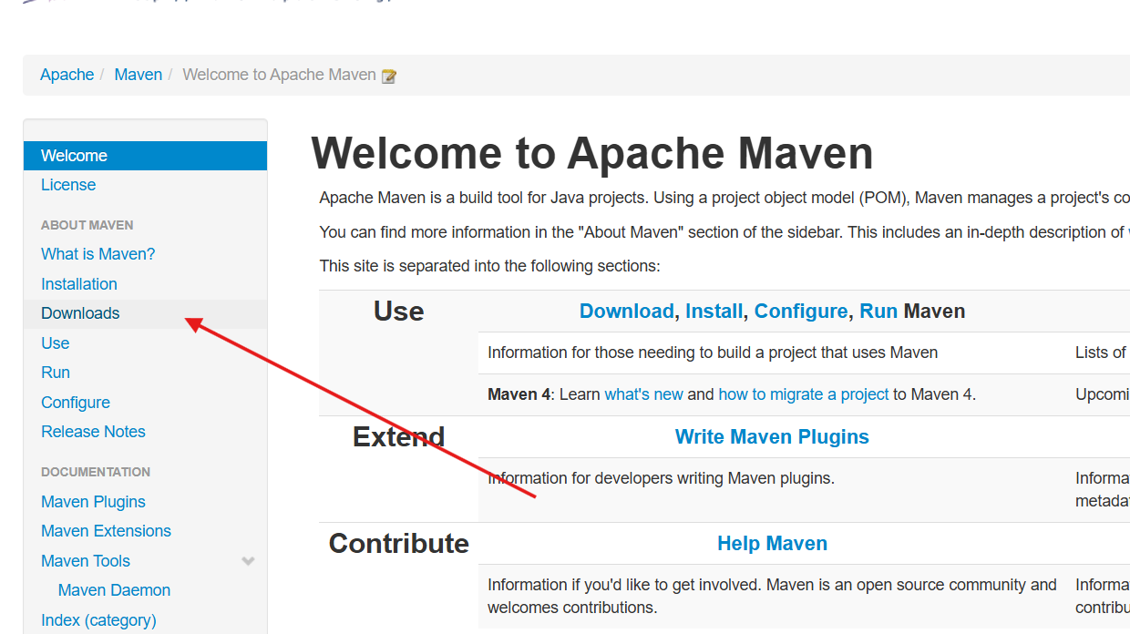This screenshot has width=1130, height=634.
Task: Open What is Maven? in the sidebar
Action: click(x=98, y=254)
